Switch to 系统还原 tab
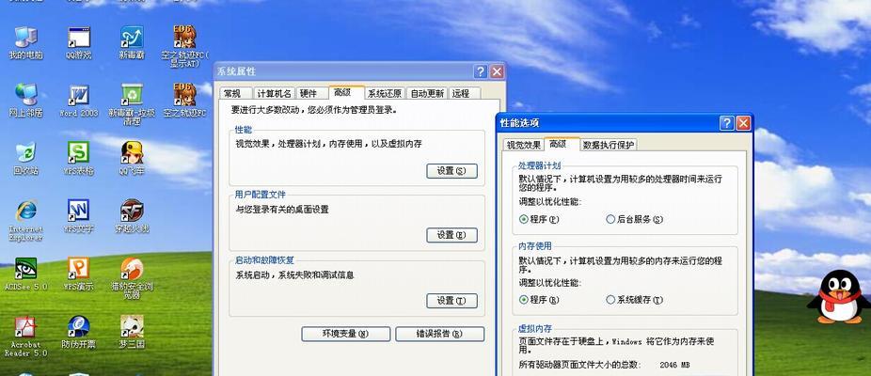Screen dimensions: 871x376 tap(385, 93)
